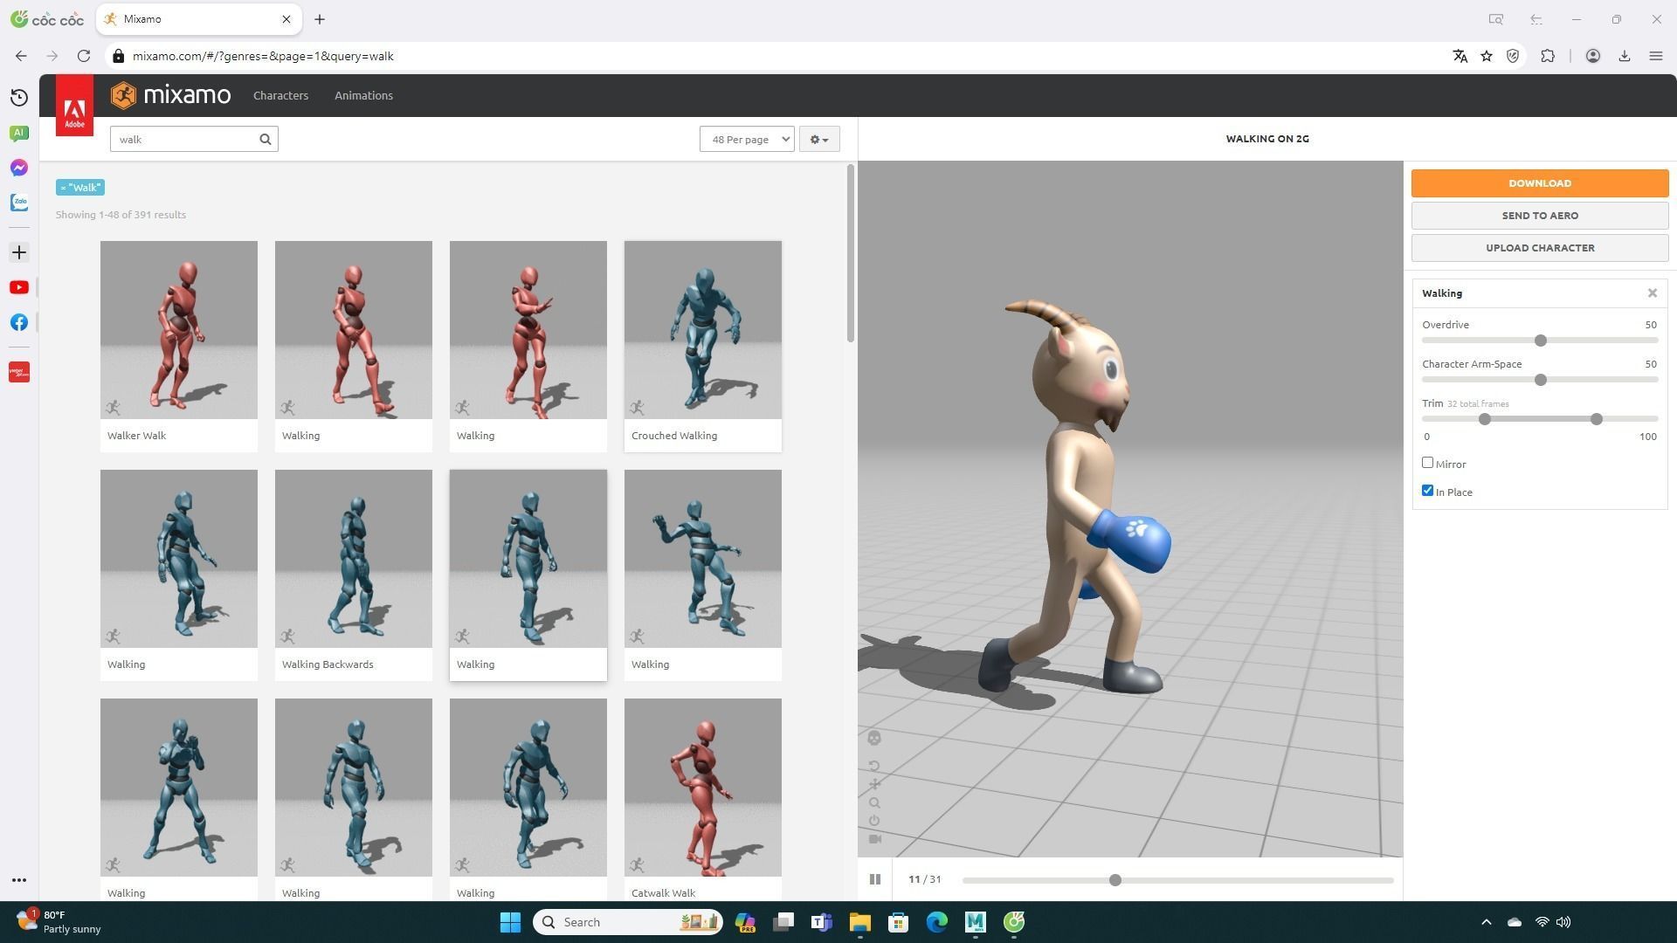Open File Explorer from the taskbar
This screenshot has height=943, width=1677.
859,922
